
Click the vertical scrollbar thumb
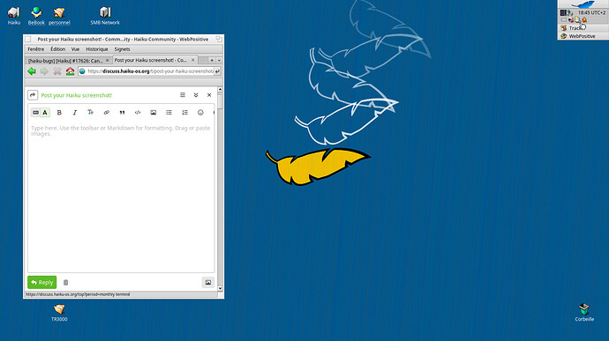pyautogui.click(x=221, y=101)
